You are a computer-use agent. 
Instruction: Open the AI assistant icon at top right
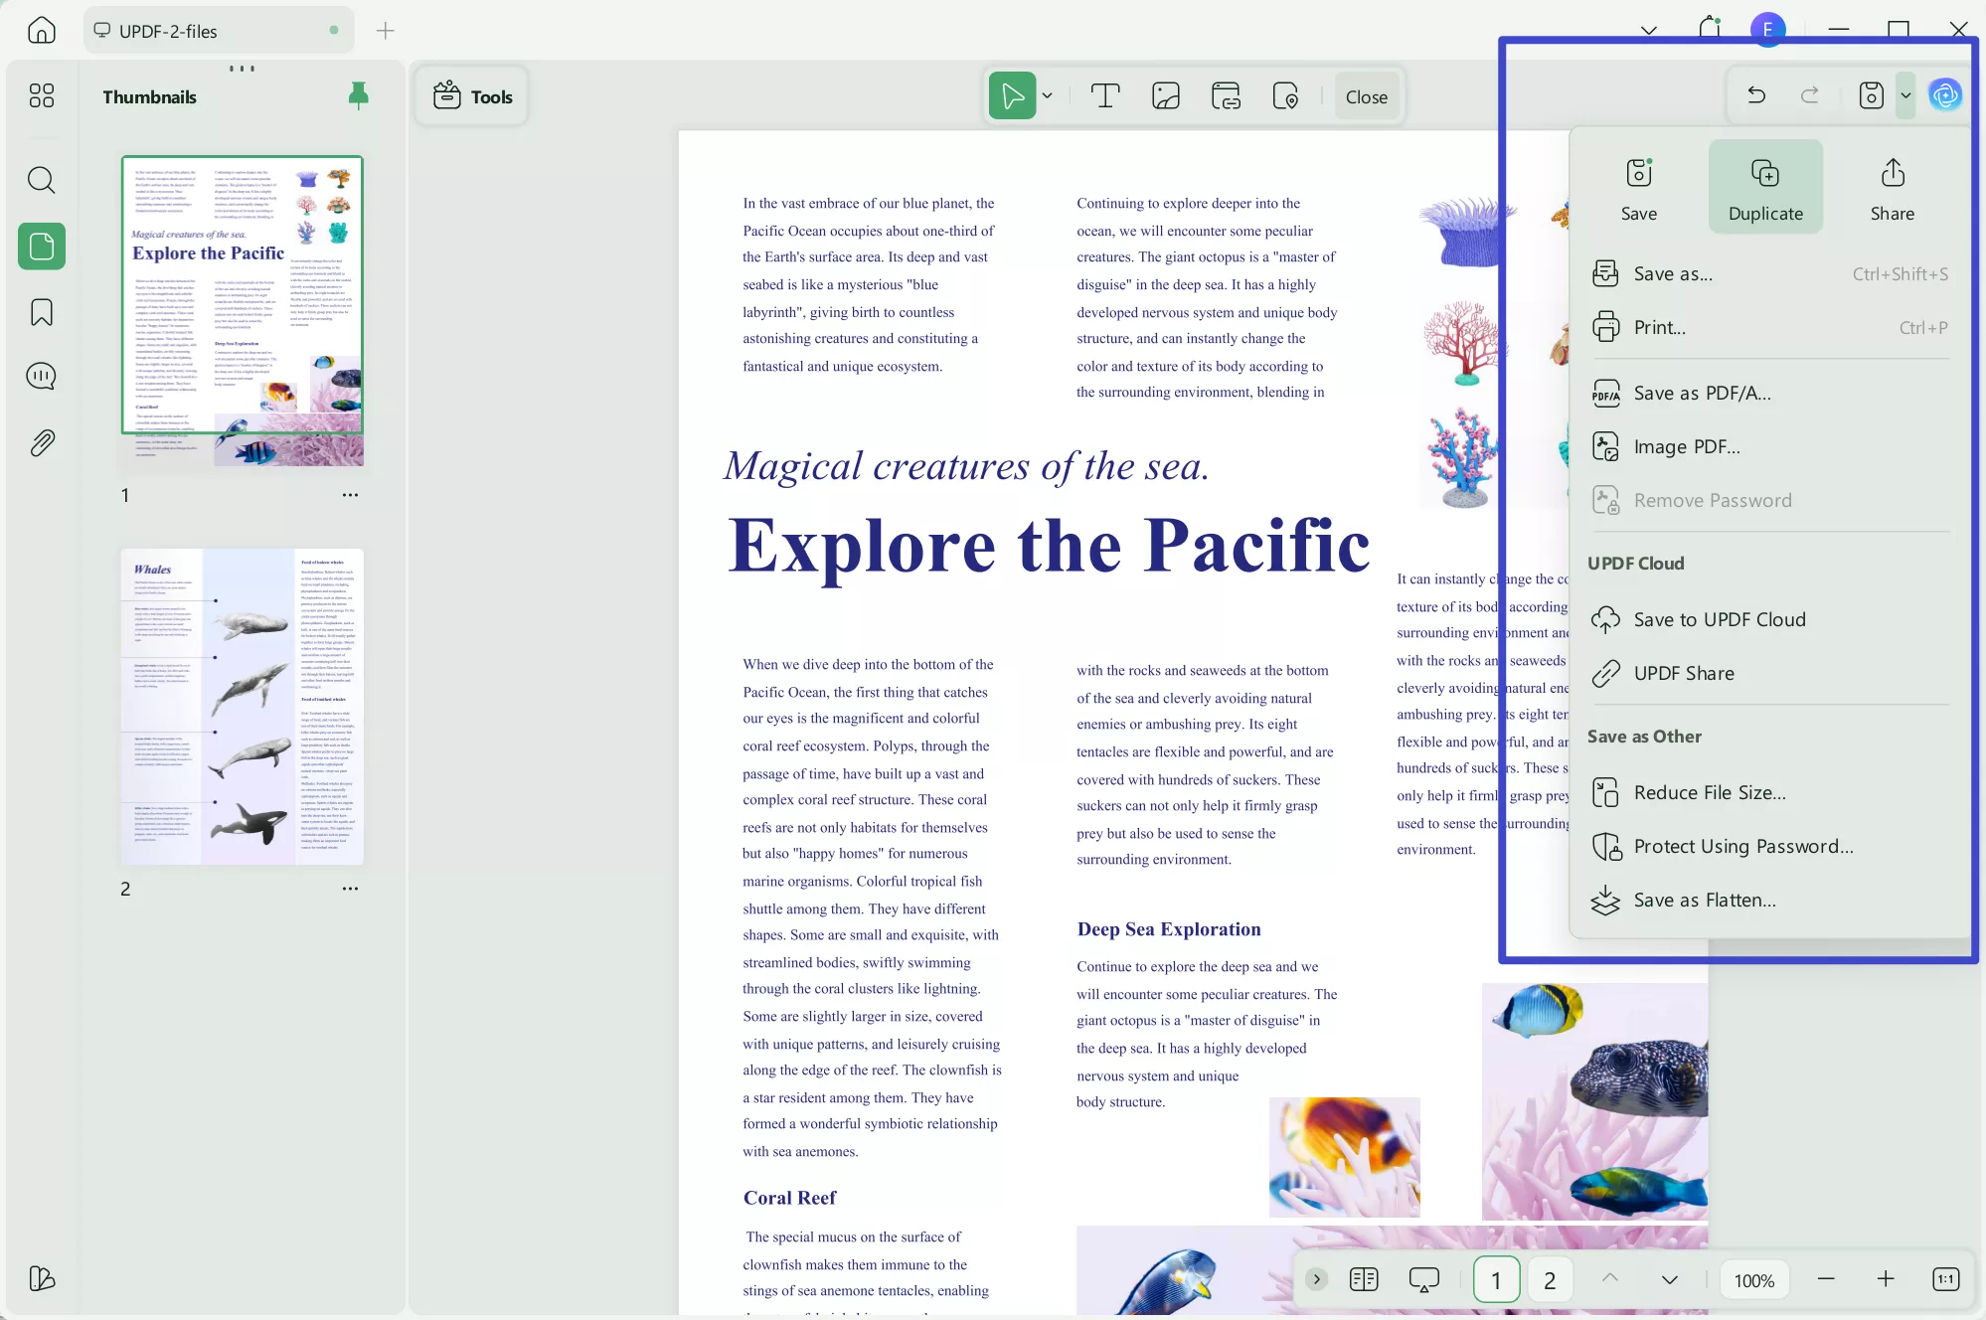point(1944,94)
